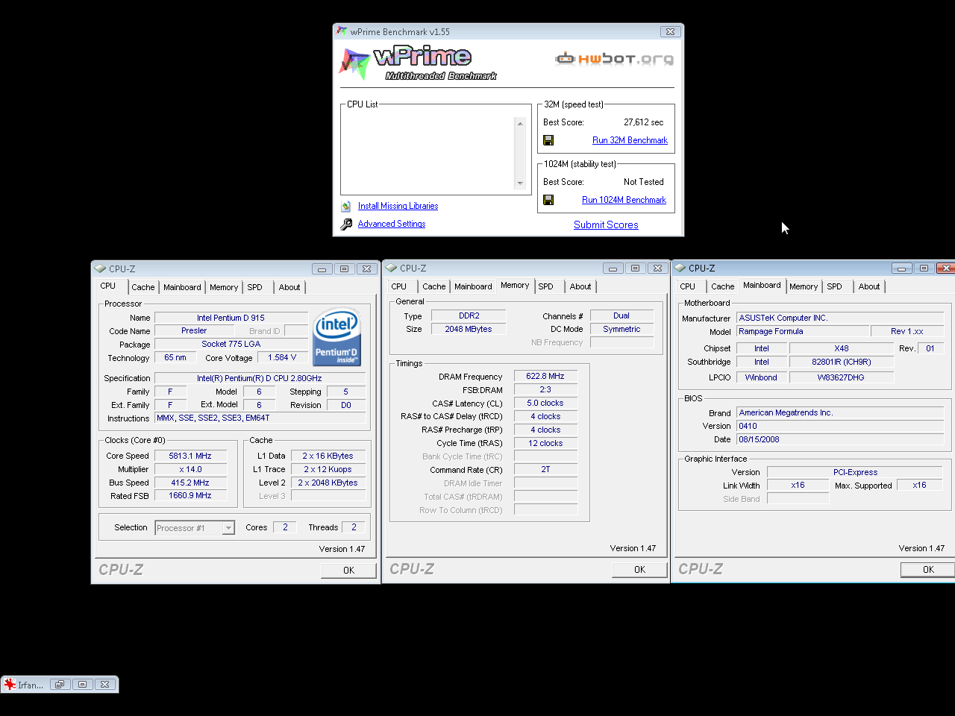Open the About tab in the CPU-Z CPU window
The width and height of the screenshot is (955, 716).
coord(289,287)
